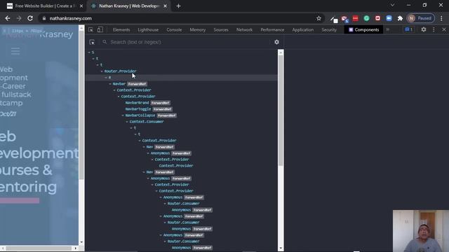449x252 pixels.
Task: Click the page vertical scroll-down arrow
Action: (x=81, y=242)
